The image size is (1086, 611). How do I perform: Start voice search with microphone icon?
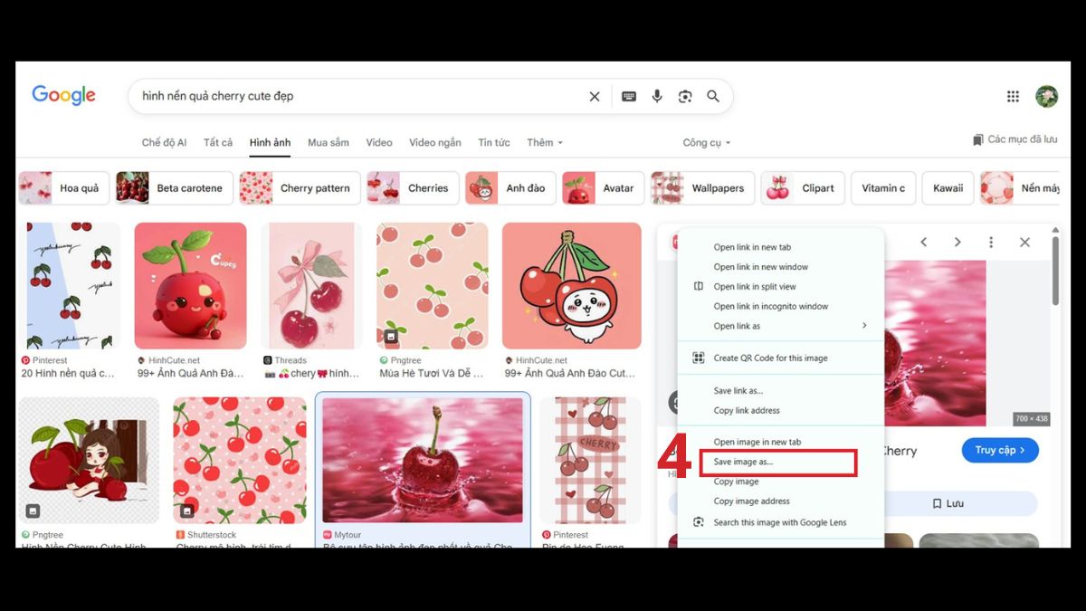click(657, 97)
